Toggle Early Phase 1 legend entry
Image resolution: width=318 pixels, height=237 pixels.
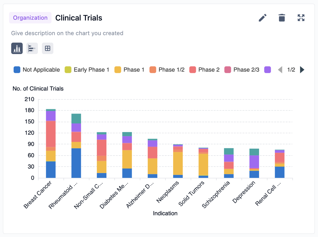(87, 70)
